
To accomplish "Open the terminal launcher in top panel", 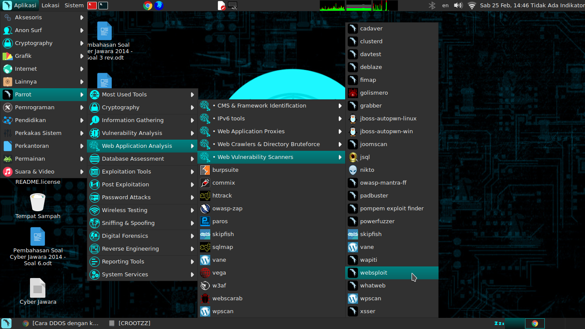I will click(x=103, y=6).
